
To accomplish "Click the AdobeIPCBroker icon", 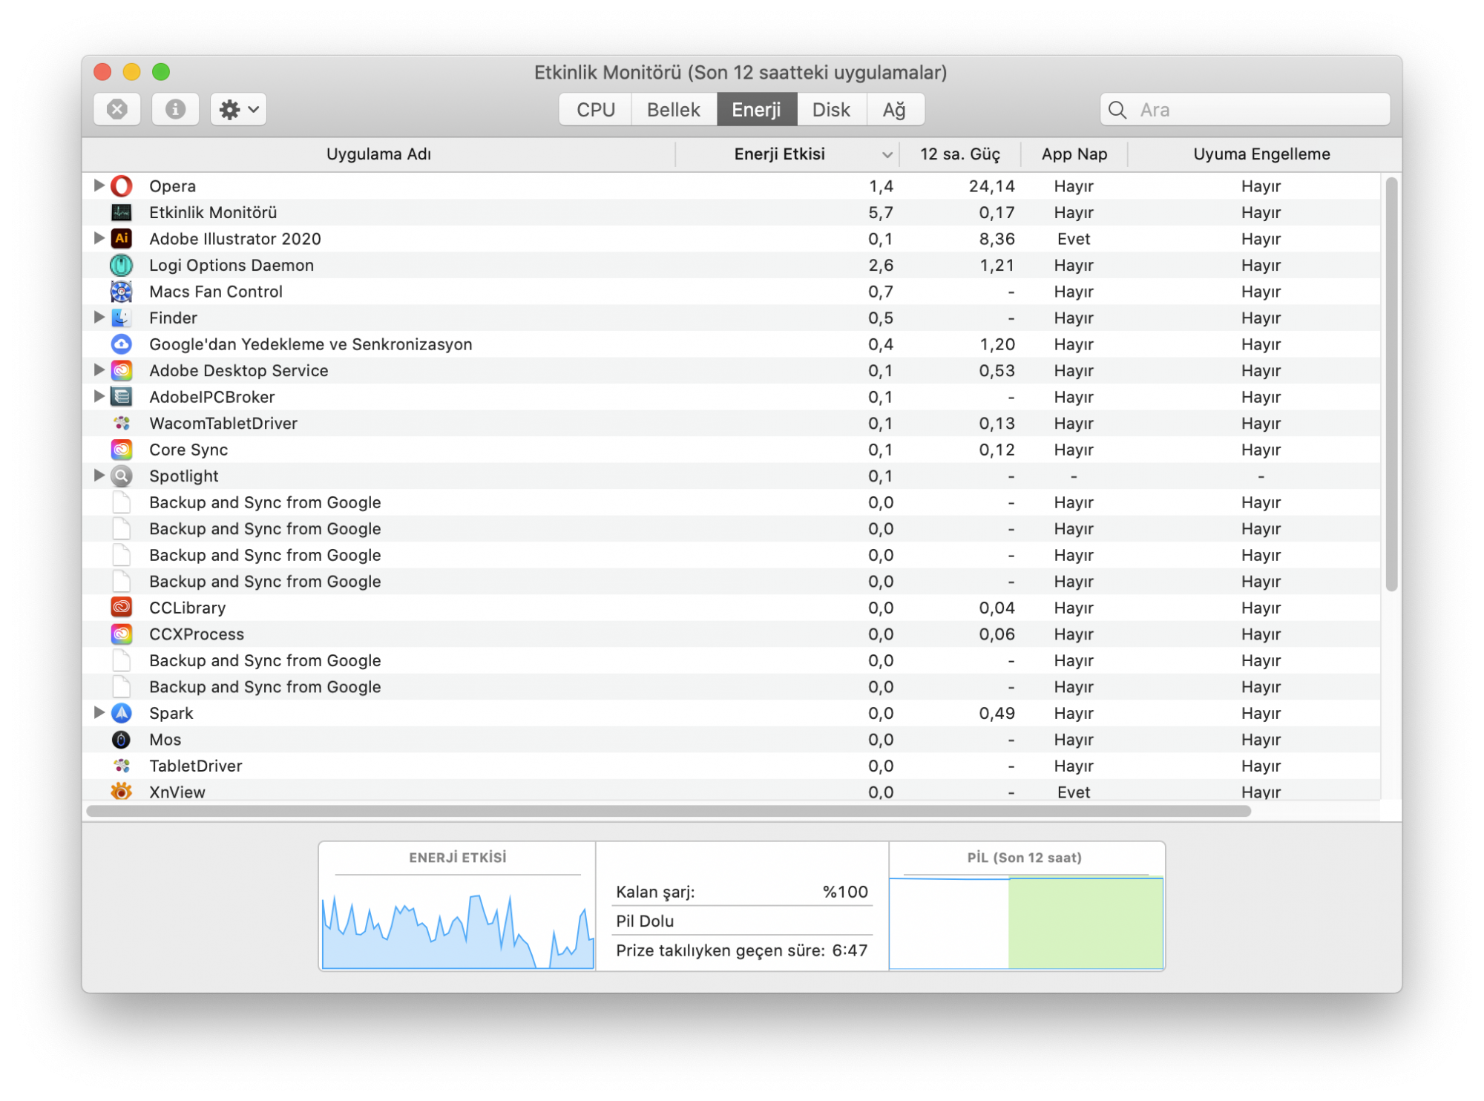I will 122,397.
